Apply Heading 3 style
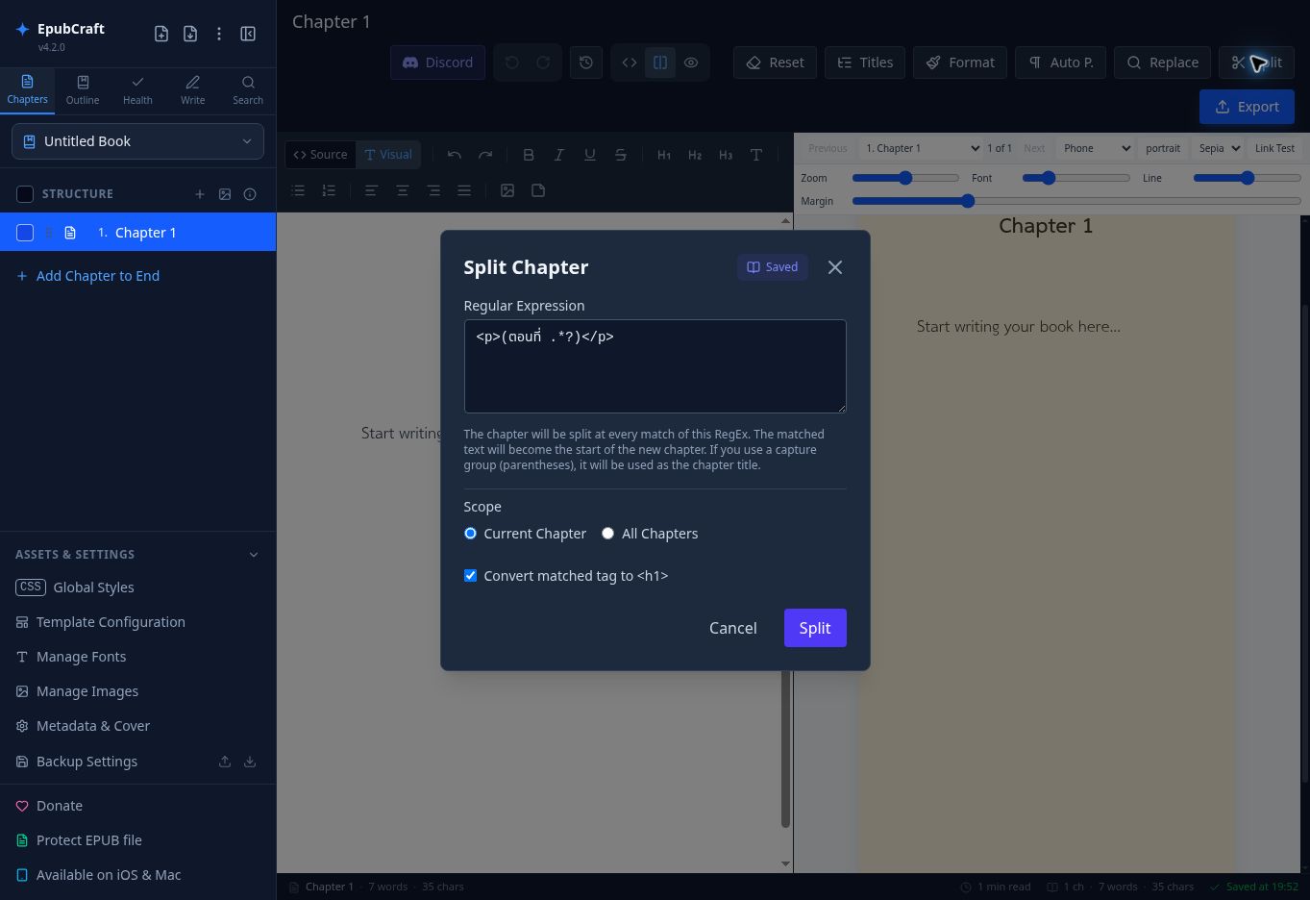 pyautogui.click(x=726, y=155)
